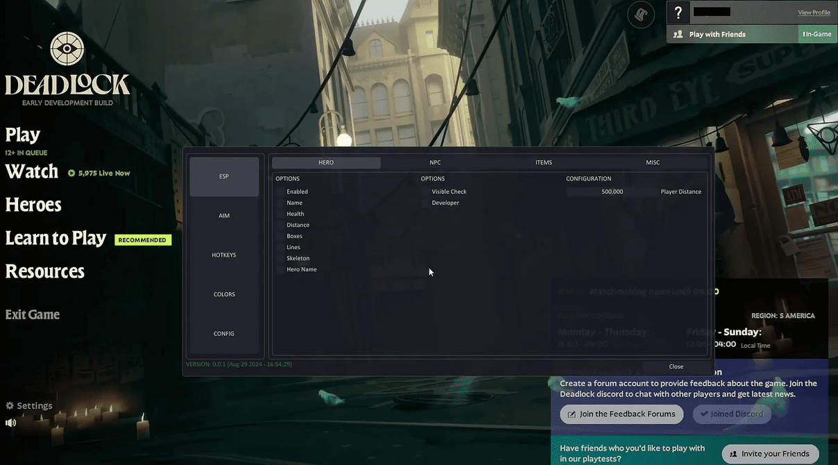Switch to the HERO tab
This screenshot has height=465, width=838.
click(326, 162)
